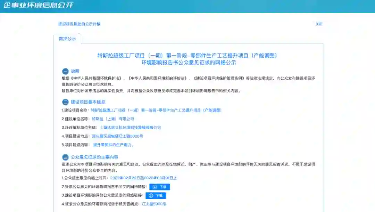Click the 建设项目基本信息 heading
Screen dimensions: 375x212
(x=88, y=102)
